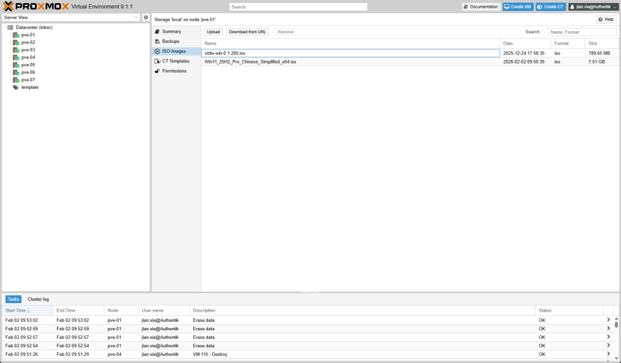Click the Upload button

point(213,31)
